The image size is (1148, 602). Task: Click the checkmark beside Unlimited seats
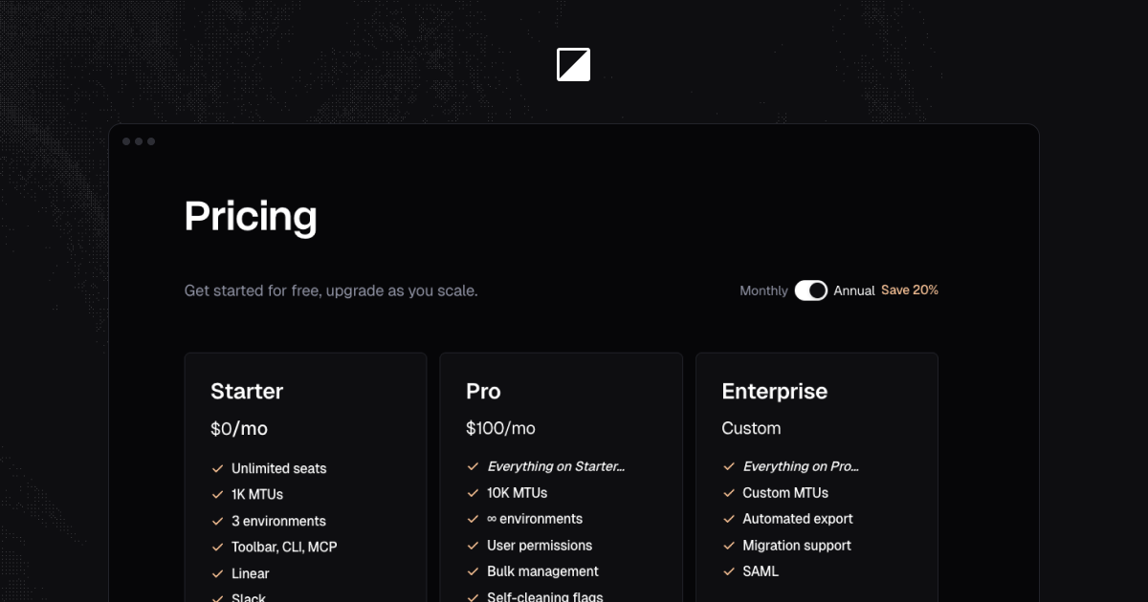point(217,468)
